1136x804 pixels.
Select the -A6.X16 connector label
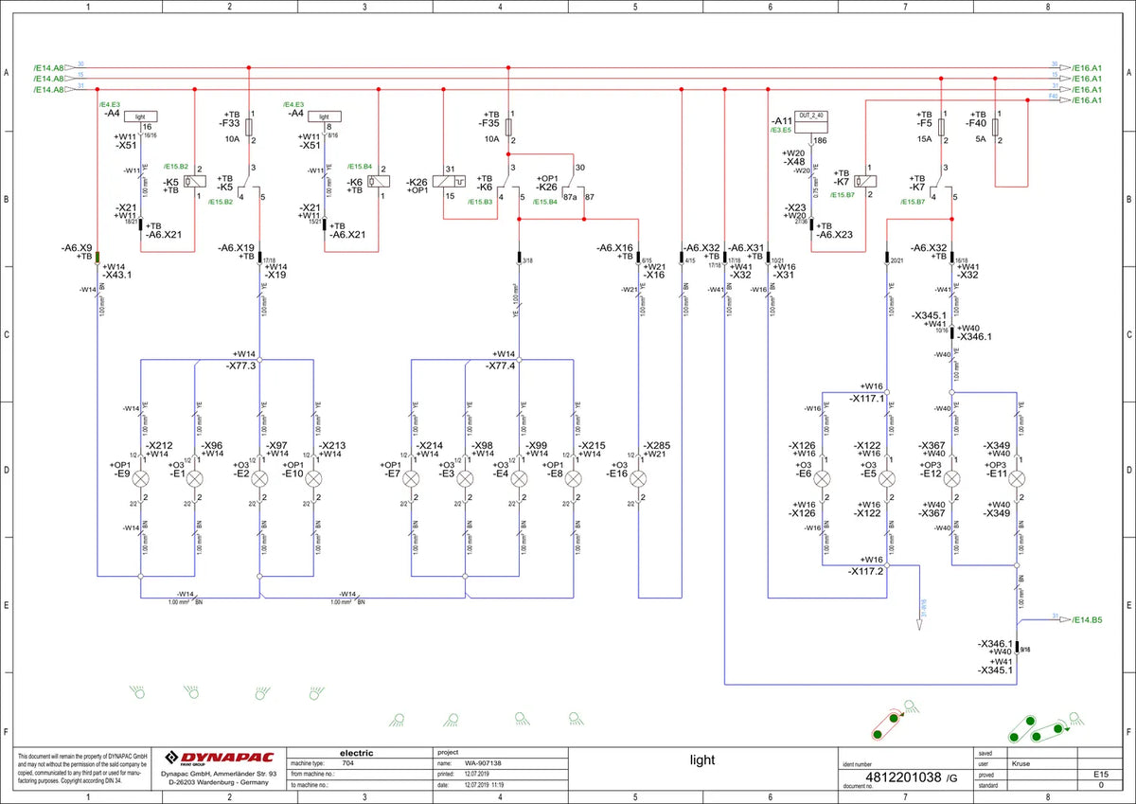615,247
